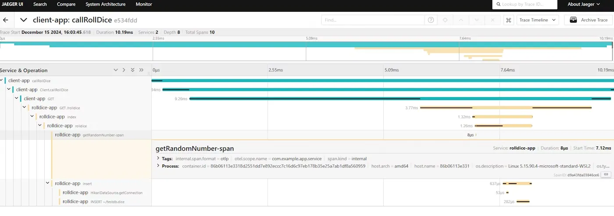
Task: Open the Trace Timeline view dropdown
Action: (x=537, y=20)
